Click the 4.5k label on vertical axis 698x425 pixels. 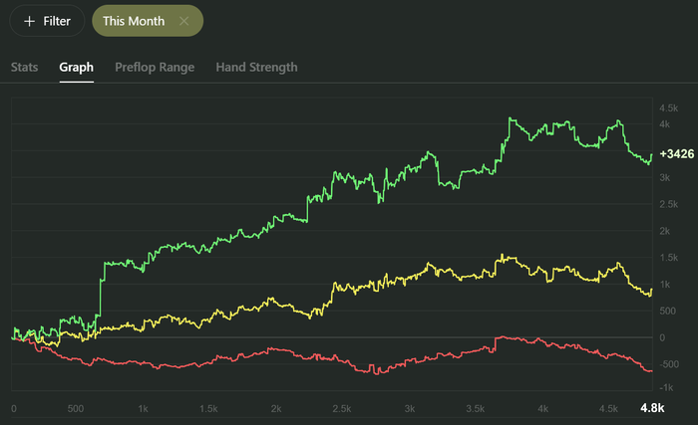tap(670, 107)
